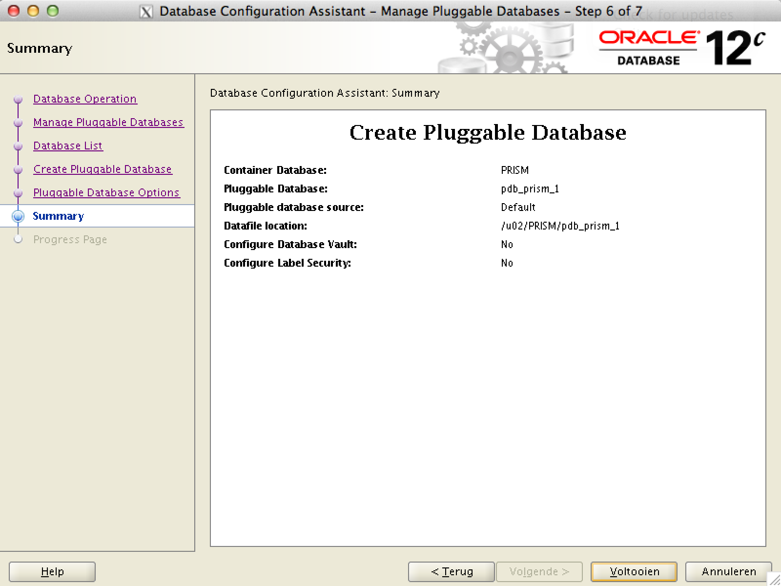Click the Configure Label Security label
Viewport: 781px width, 586px height.
(288, 263)
